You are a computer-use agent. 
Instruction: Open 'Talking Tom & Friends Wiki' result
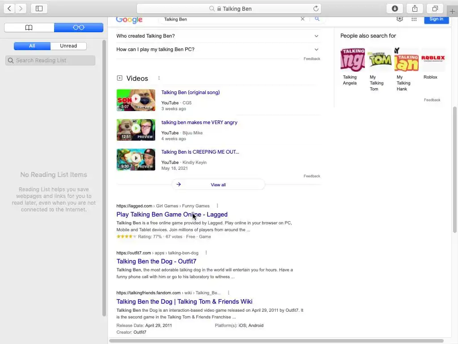[184, 301]
